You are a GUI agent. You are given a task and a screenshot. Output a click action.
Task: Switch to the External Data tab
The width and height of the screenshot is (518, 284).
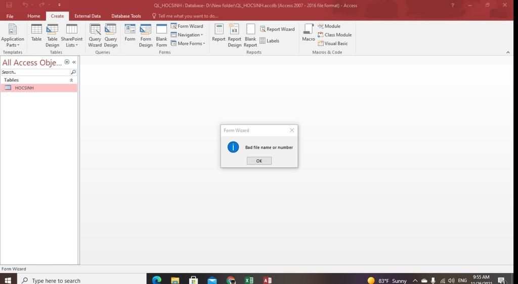pyautogui.click(x=88, y=16)
